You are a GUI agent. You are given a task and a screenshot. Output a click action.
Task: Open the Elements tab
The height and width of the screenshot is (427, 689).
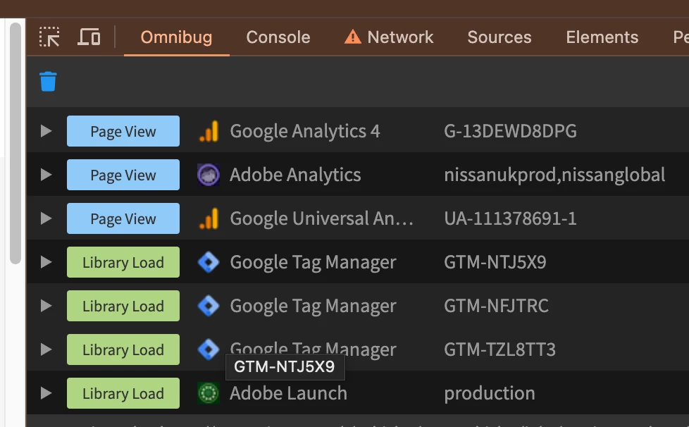point(602,37)
